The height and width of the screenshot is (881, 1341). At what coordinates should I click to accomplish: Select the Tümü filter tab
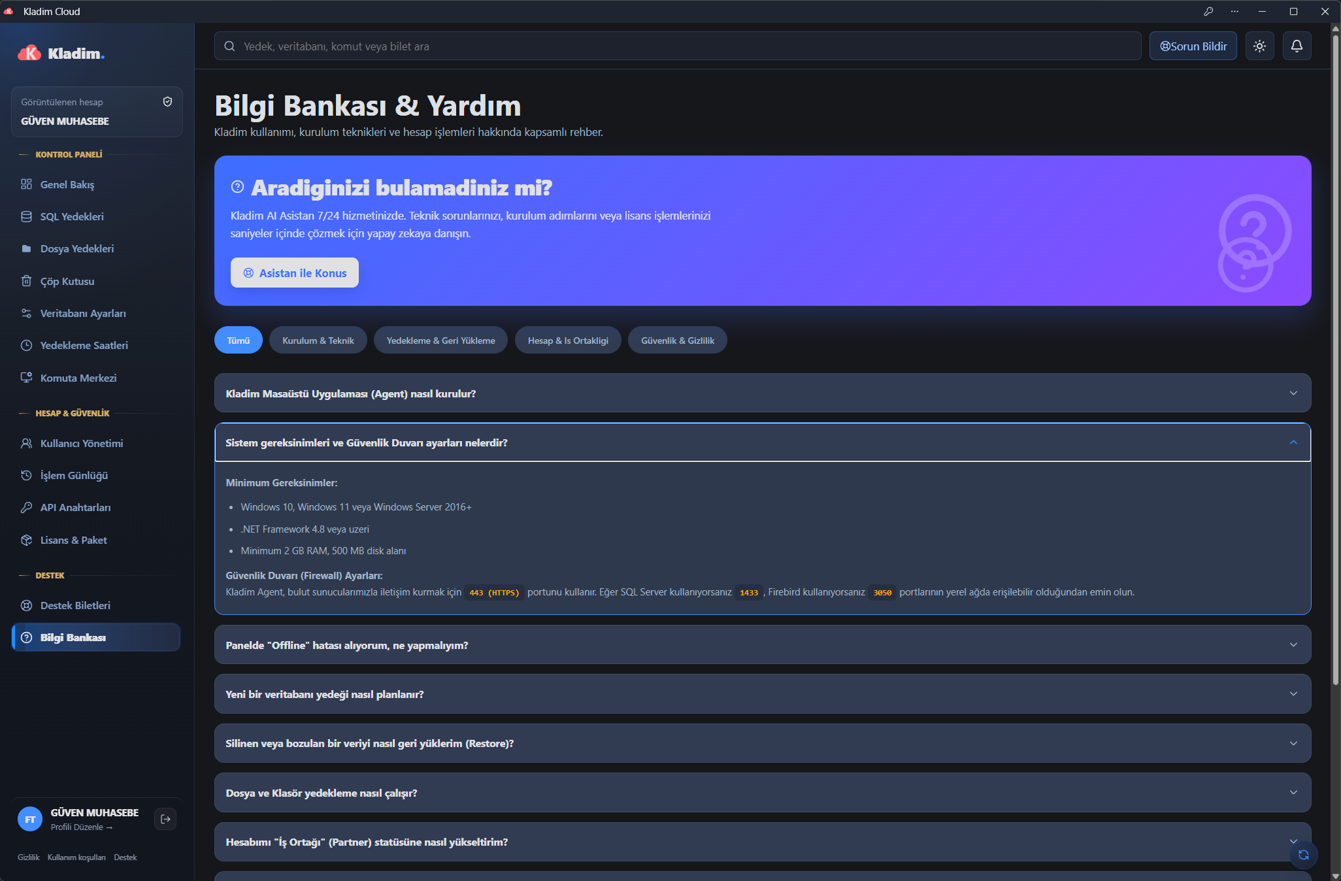click(x=239, y=340)
